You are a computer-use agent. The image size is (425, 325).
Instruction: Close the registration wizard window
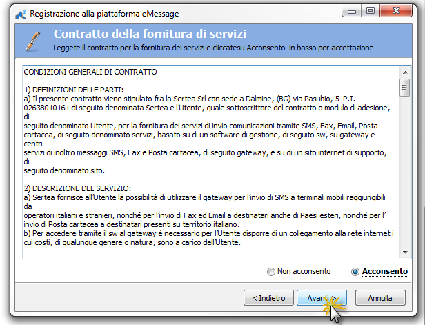[x=396, y=11]
